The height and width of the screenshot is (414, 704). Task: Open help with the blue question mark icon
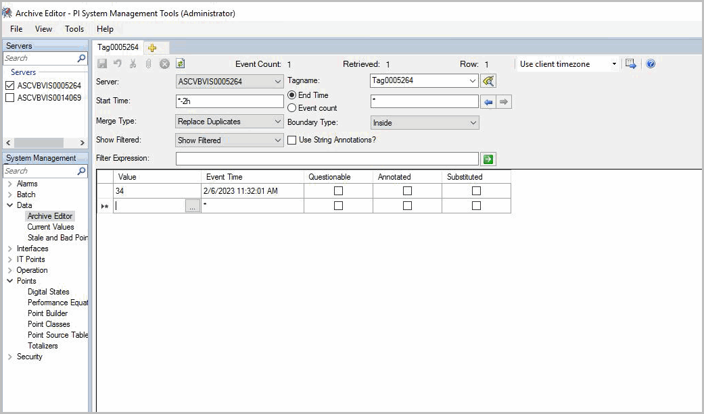pos(651,64)
